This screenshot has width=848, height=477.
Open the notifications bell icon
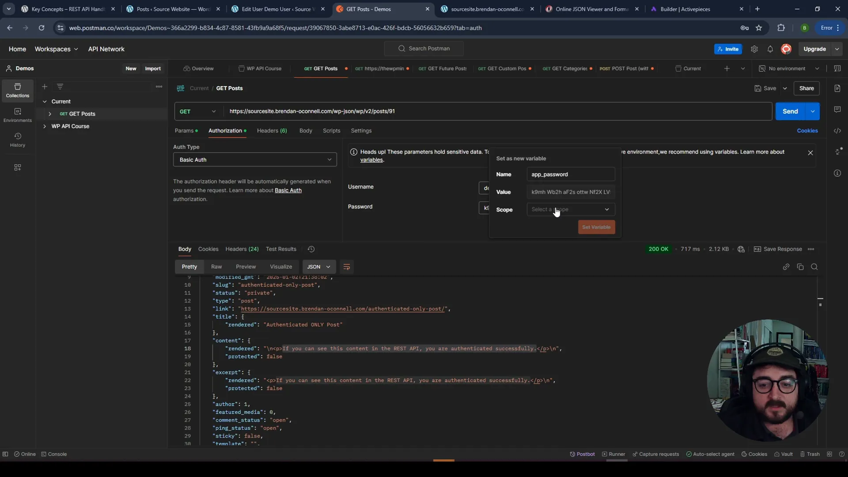pos(770,49)
